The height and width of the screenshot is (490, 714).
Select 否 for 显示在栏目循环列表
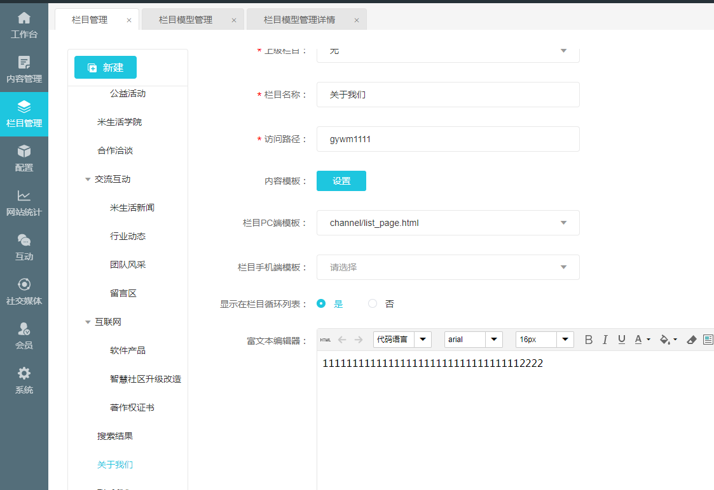coord(373,304)
